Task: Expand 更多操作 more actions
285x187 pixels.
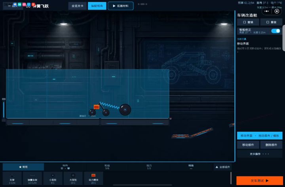Action: (260, 154)
